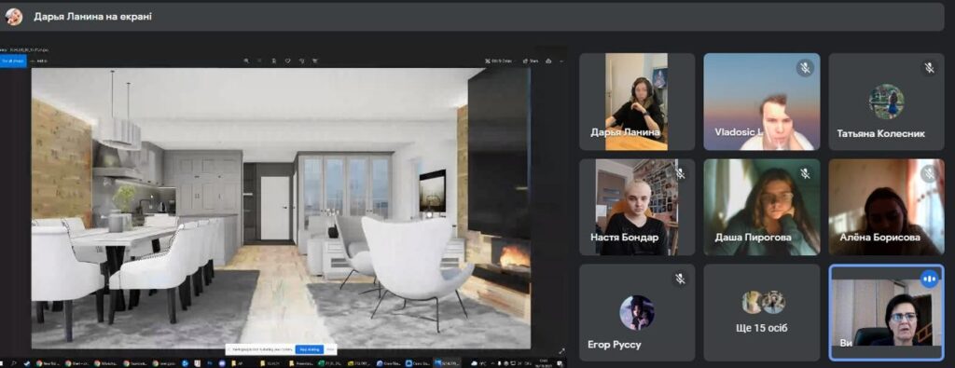
Task: Select the crop icon in Photos toolbar
Action: pyautogui.click(x=315, y=61)
